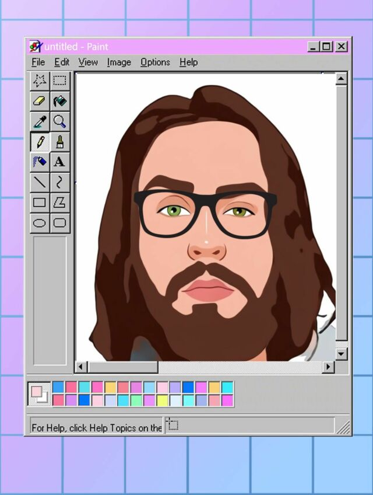Activate the Pick Color eyedropper tool
373x495 pixels.
(x=40, y=121)
